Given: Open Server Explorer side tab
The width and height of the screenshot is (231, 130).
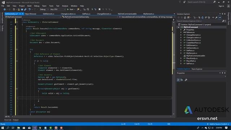Looking at the screenshot, I should 2,18.
